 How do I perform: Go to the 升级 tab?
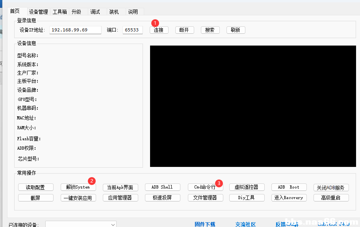[76, 12]
